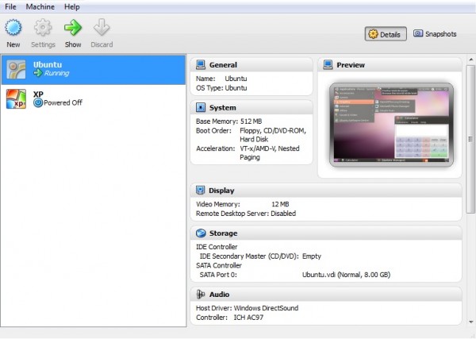Click the Remote Desktop Server Disabled value
Screen dimensions: 476x339
[x=283, y=214]
